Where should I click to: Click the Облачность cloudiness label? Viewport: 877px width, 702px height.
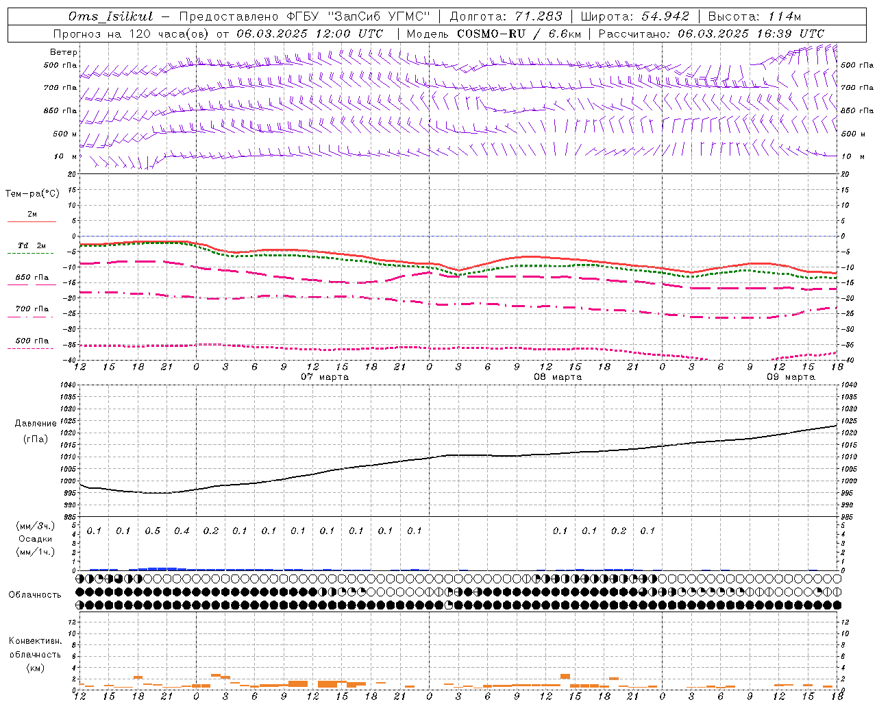click(34, 595)
